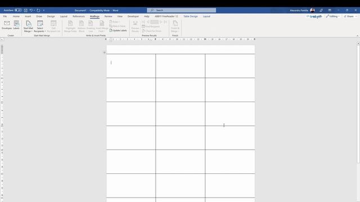360x202 pixels.
Task: Click the Edit Recipient List button
Action: tap(53, 26)
